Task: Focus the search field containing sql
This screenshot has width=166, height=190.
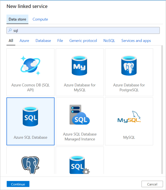Action: coord(83,30)
